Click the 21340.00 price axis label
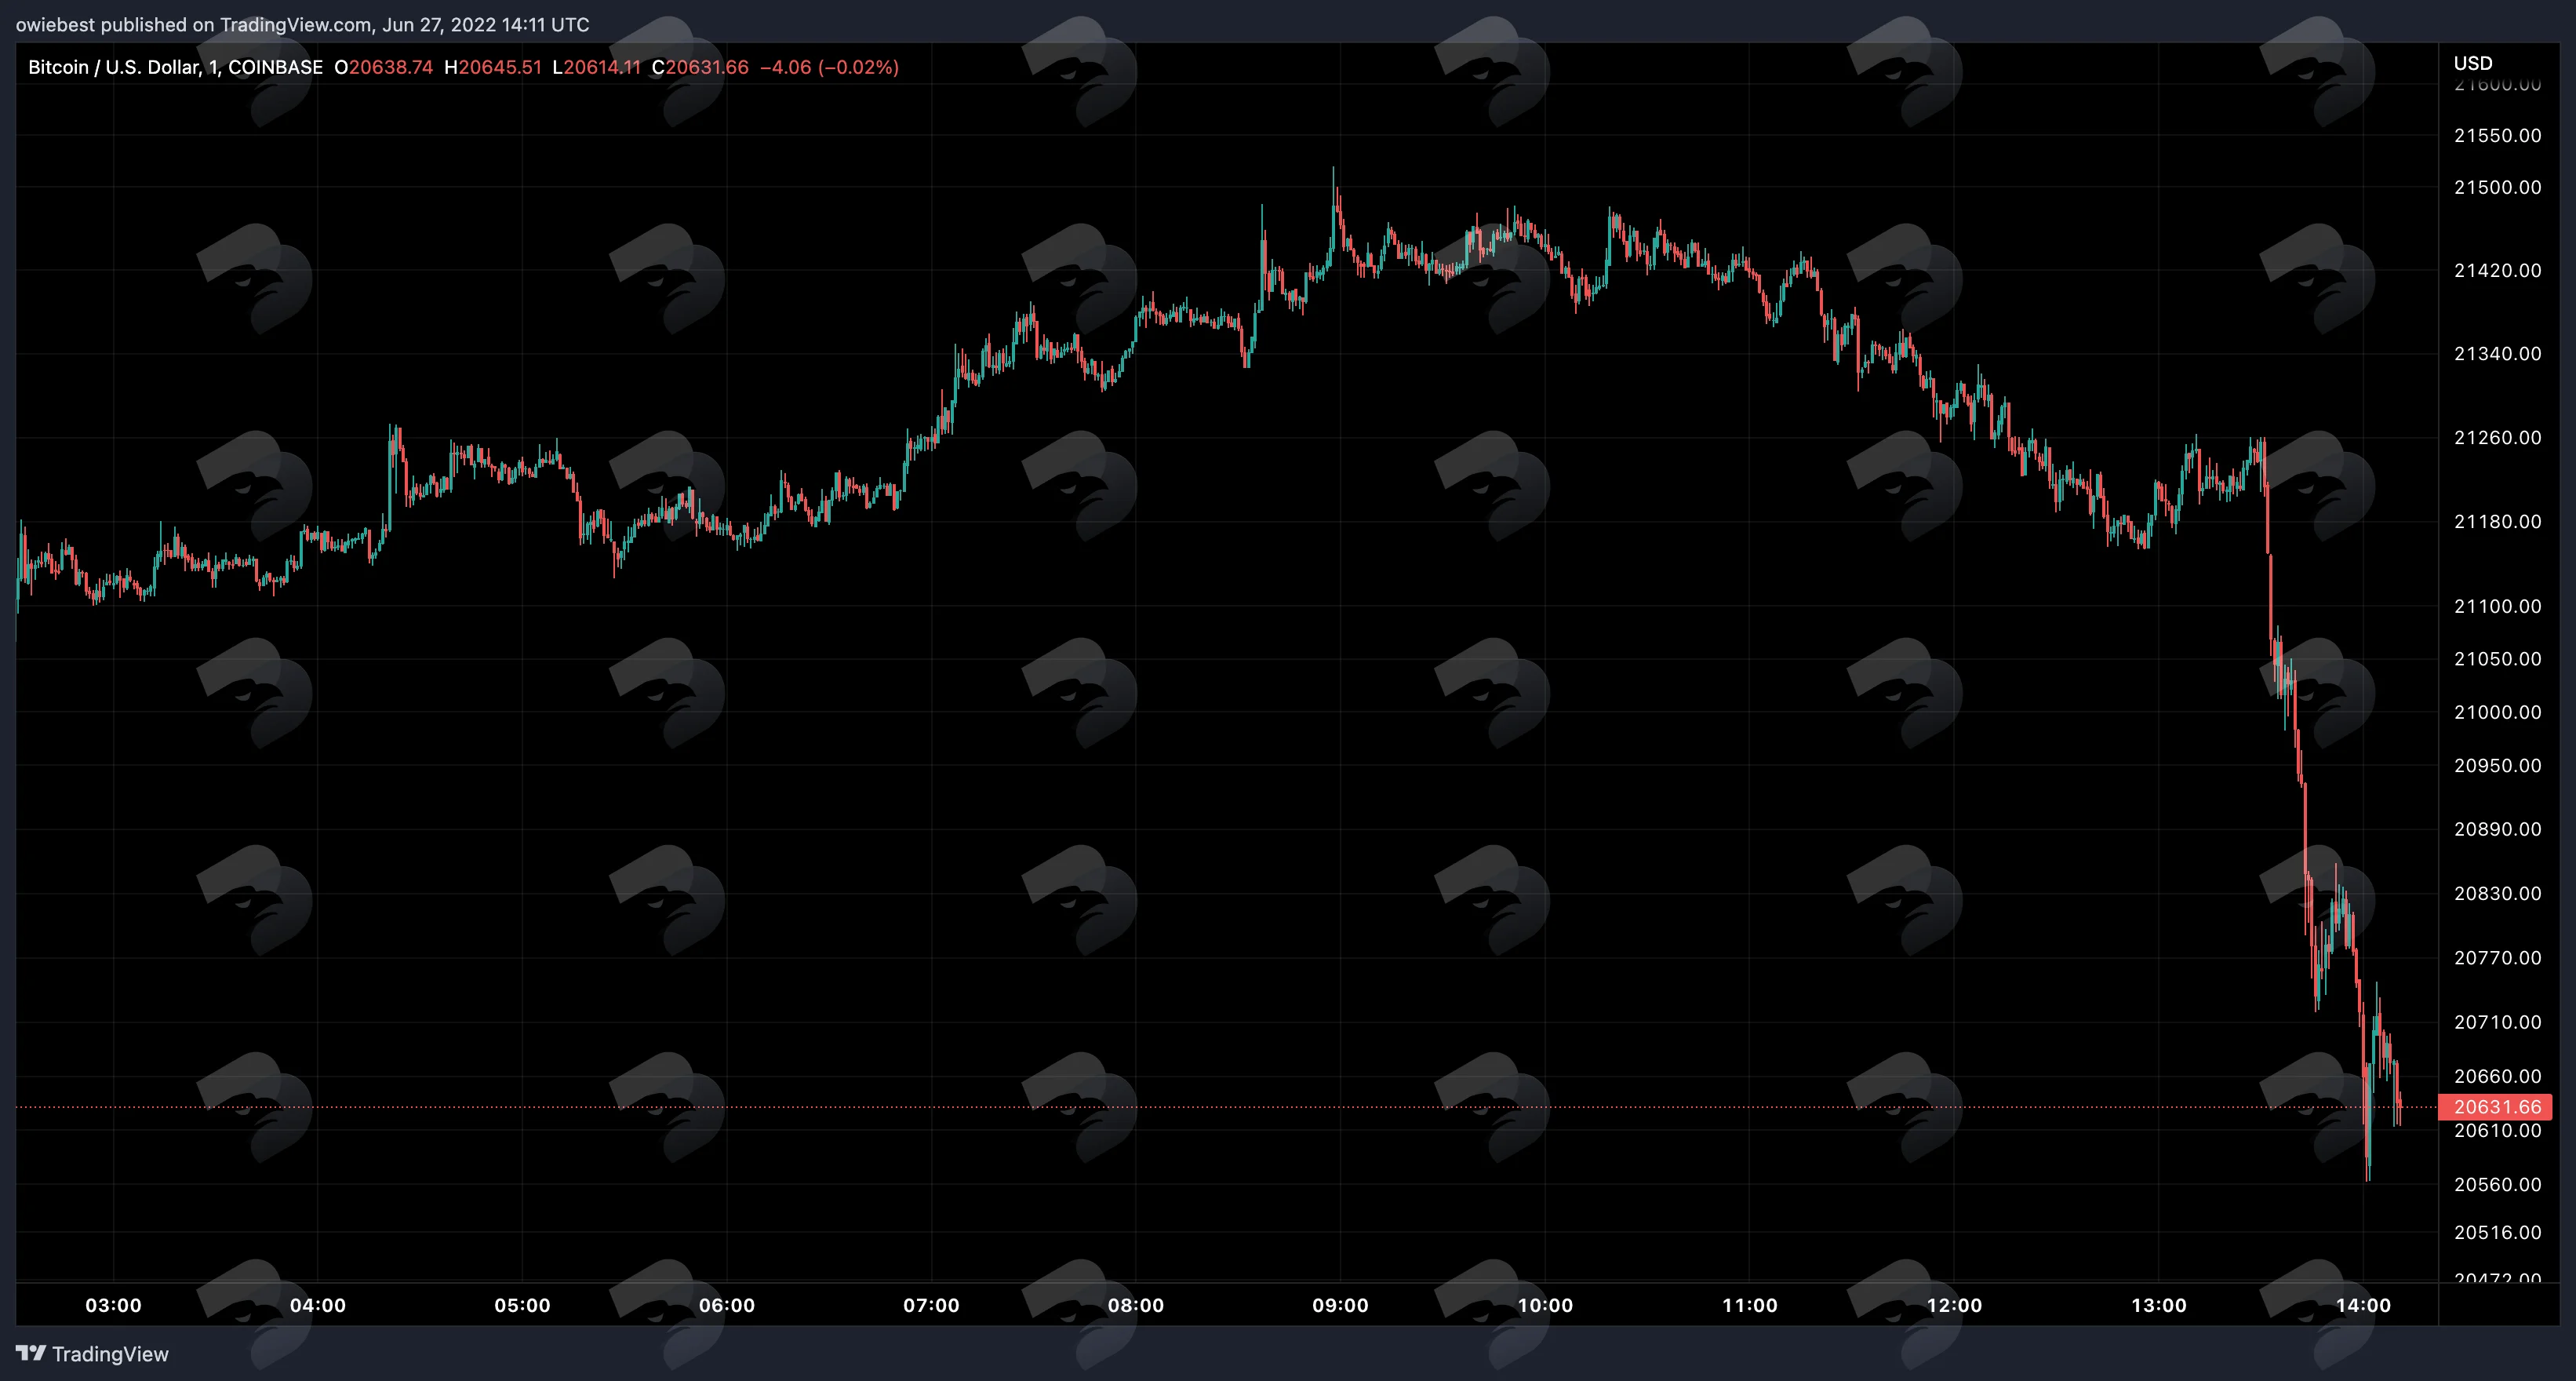2576x1381 pixels. 2497,353
